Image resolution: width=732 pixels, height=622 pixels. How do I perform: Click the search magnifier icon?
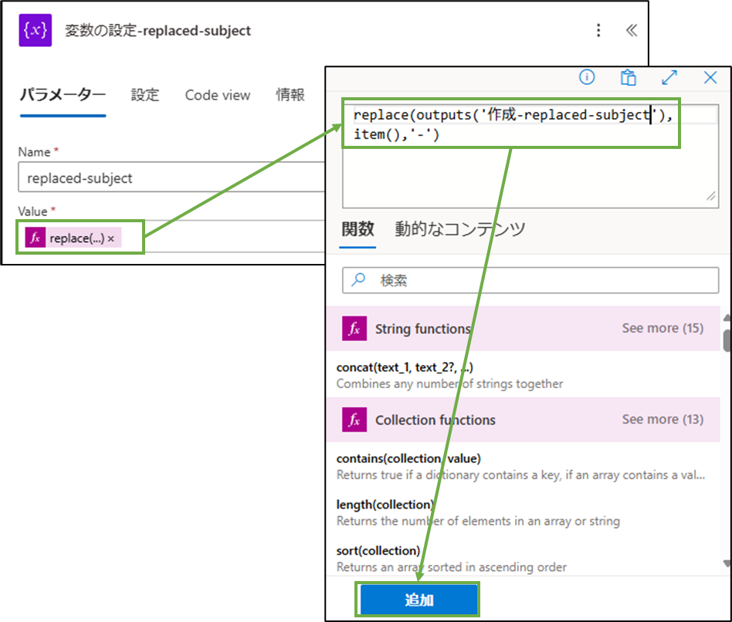click(x=358, y=280)
